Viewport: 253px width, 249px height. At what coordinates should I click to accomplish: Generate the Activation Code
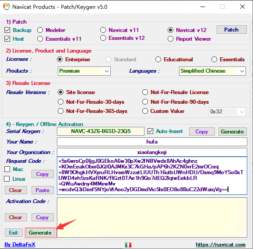[x=40, y=232]
